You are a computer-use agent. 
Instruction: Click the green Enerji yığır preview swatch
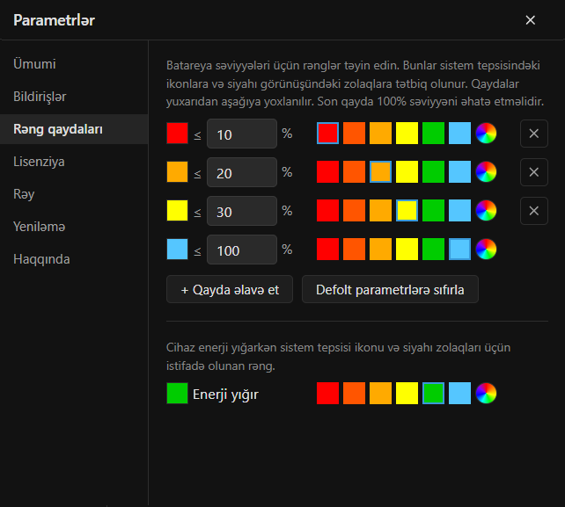177,394
